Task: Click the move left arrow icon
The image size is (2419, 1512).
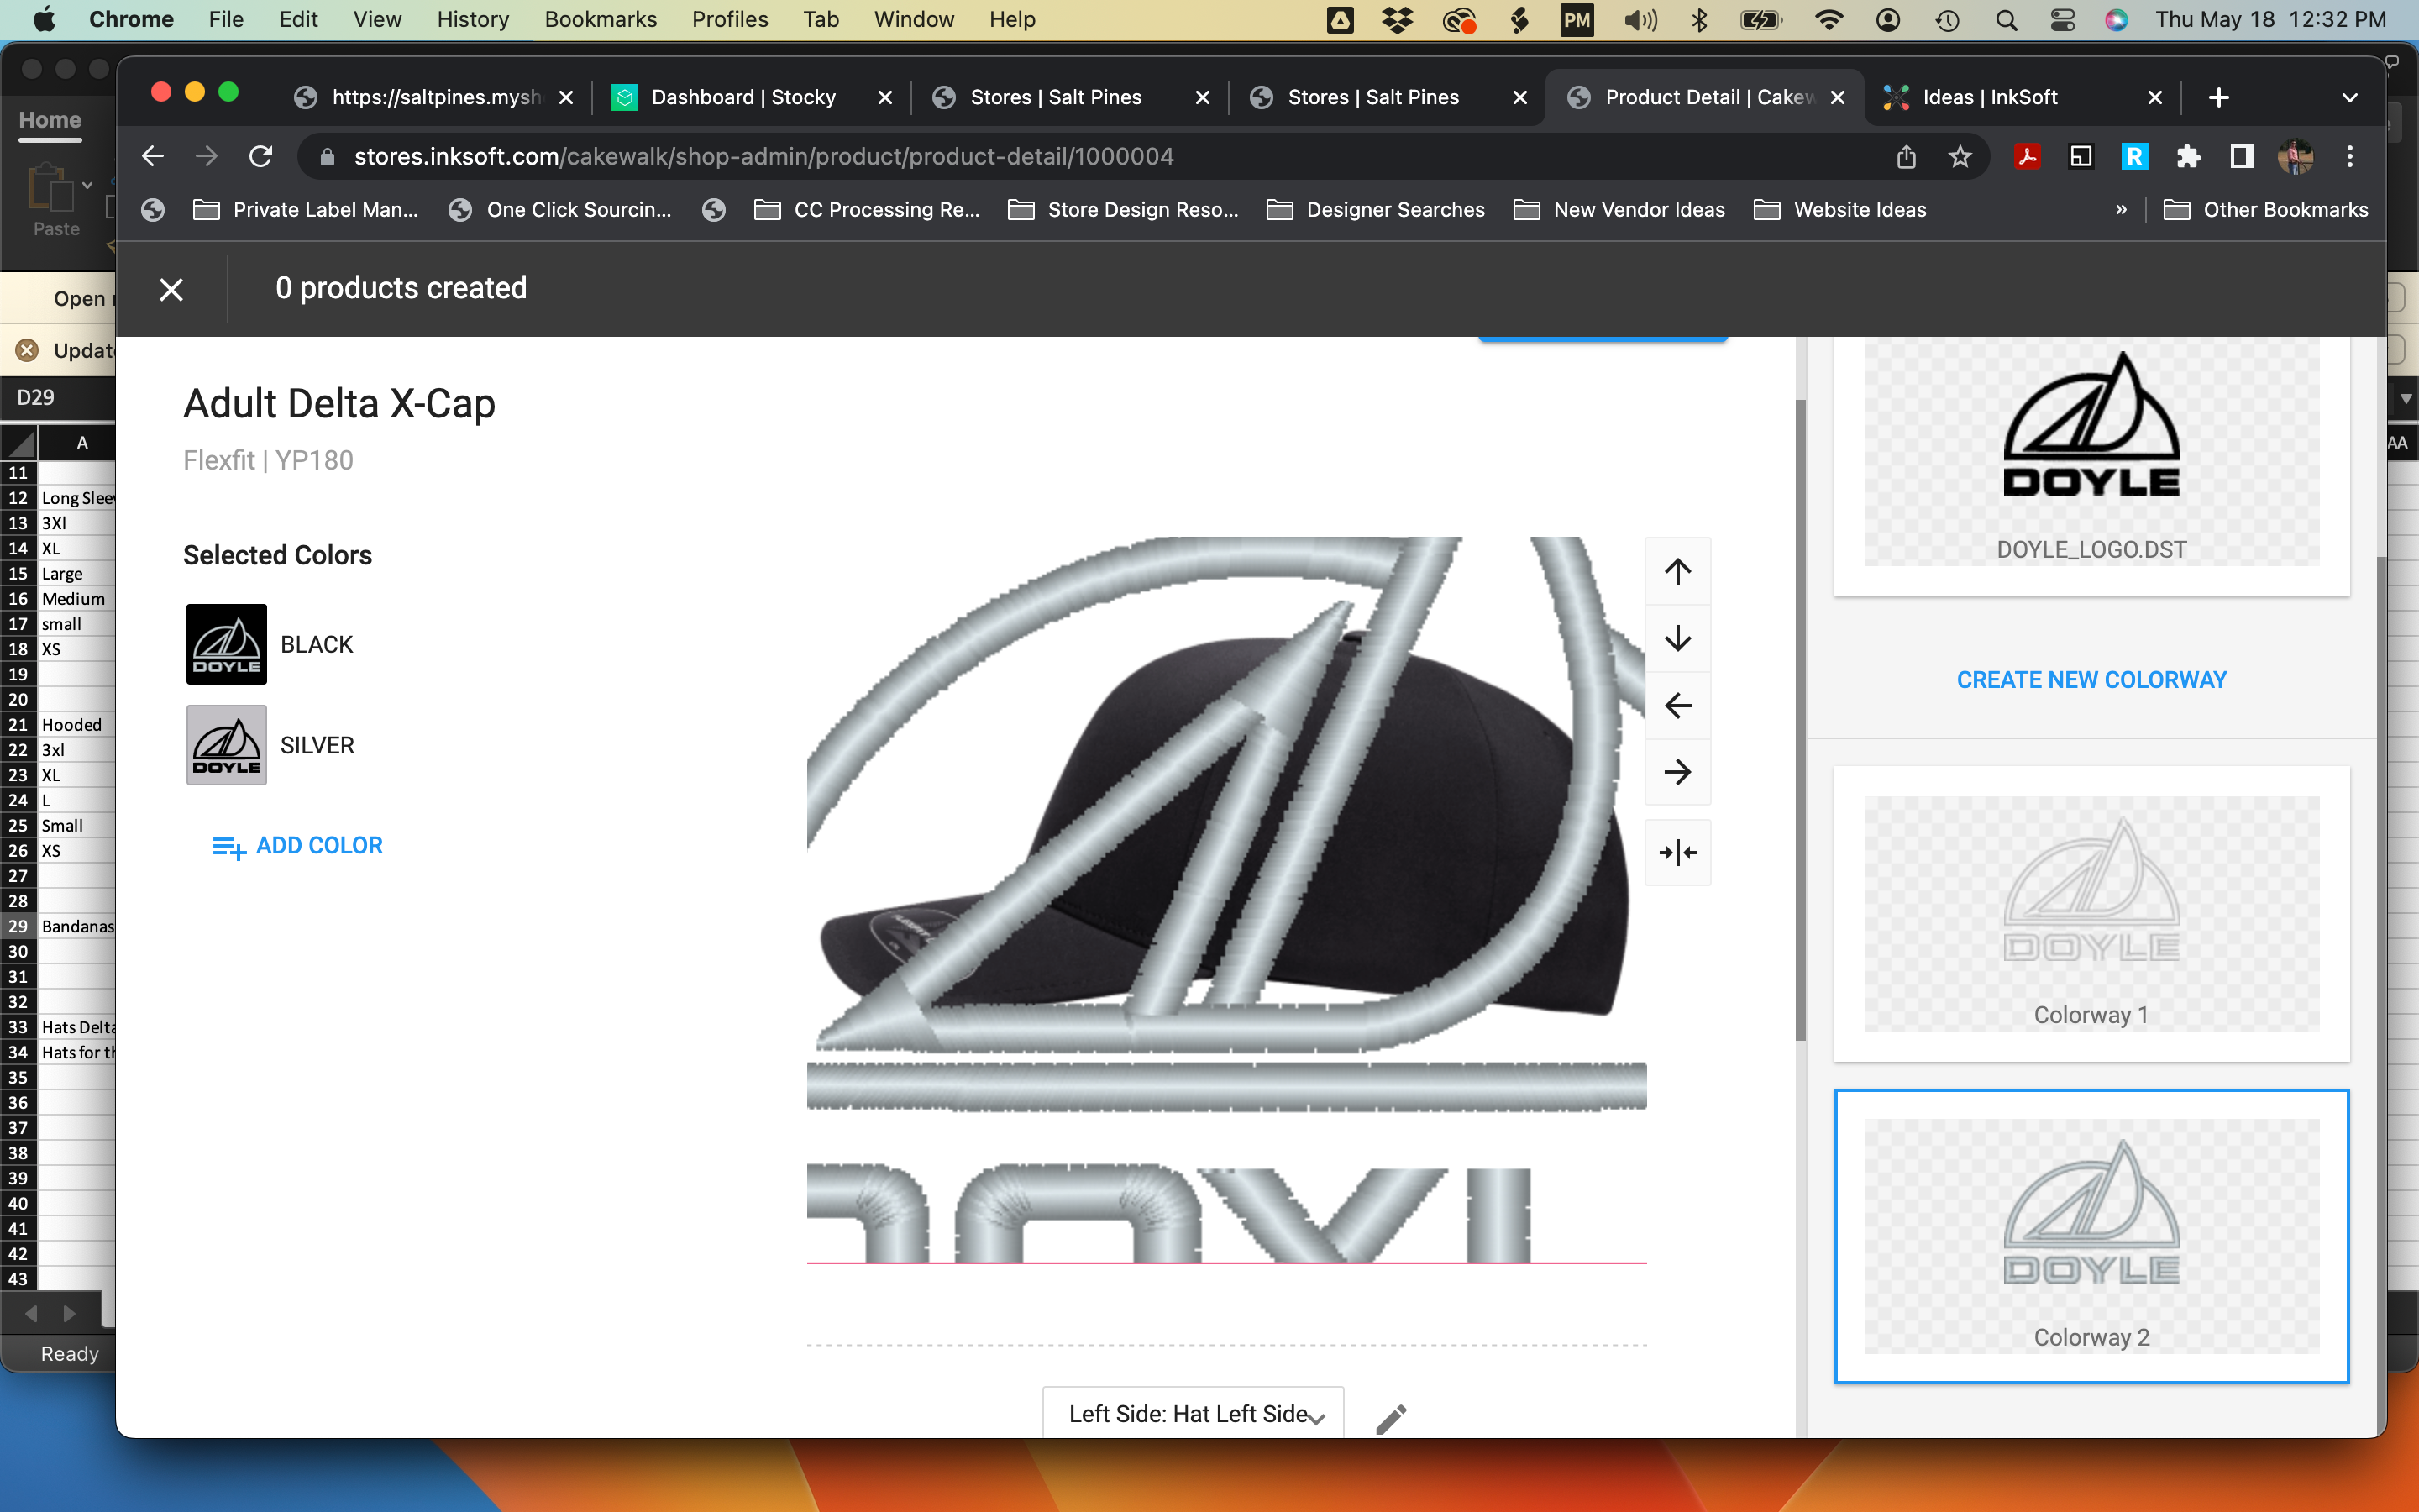Action: pyautogui.click(x=1677, y=704)
